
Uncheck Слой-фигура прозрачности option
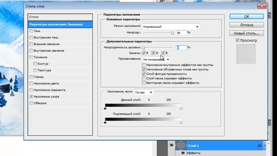coord(144,74)
